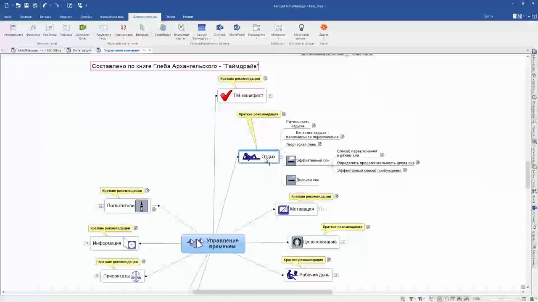
Task: Expand the Поглотители topic subtopics
Action: (101, 206)
